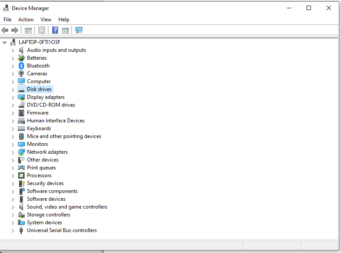This screenshot has height=253, width=341.
Task: Click the Show/Hide Action Pane icon
Action: pos(65,30)
